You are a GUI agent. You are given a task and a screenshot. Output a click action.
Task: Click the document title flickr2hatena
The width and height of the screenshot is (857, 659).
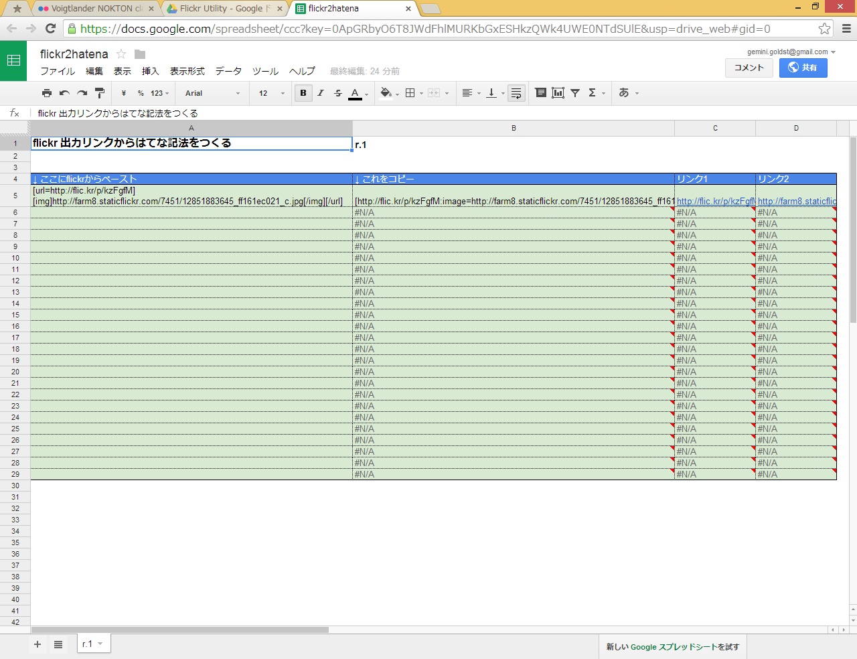pyautogui.click(x=74, y=54)
